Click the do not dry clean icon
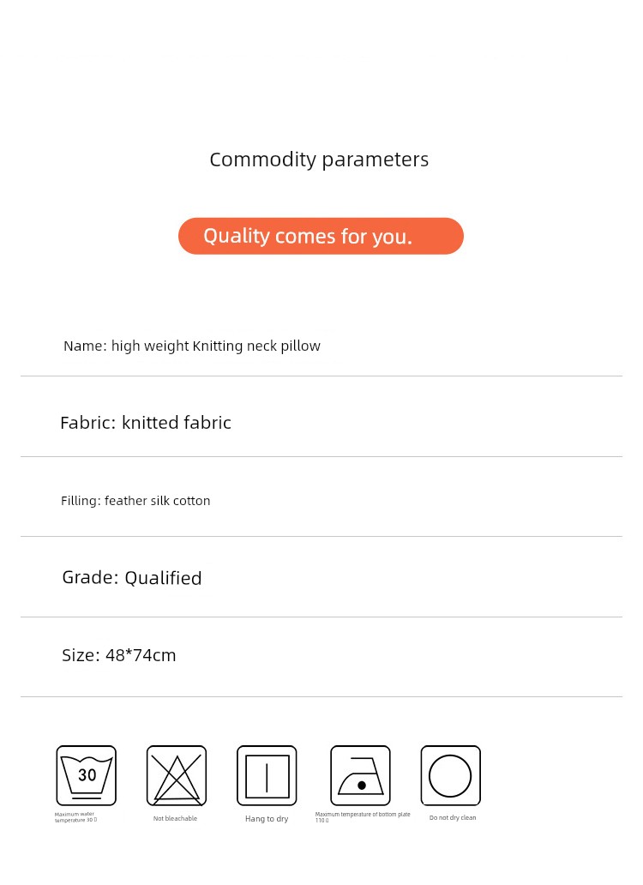Viewport: 643px width, 885px height. click(450, 775)
